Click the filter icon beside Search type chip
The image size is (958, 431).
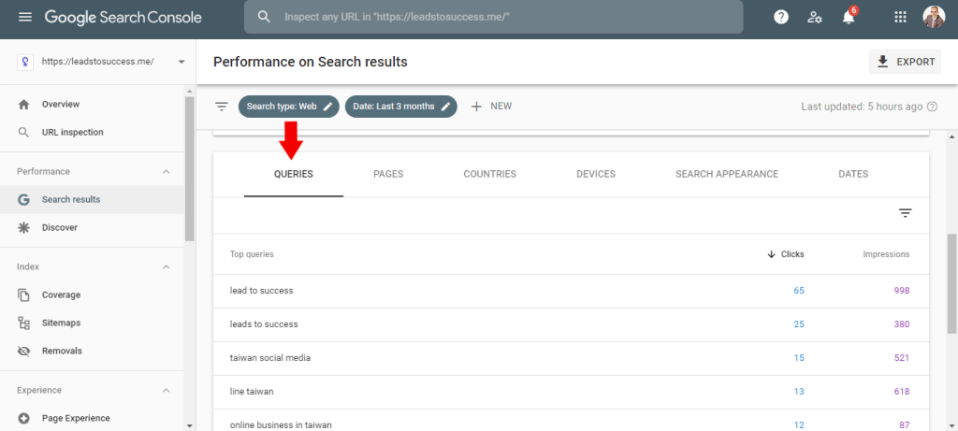point(221,107)
